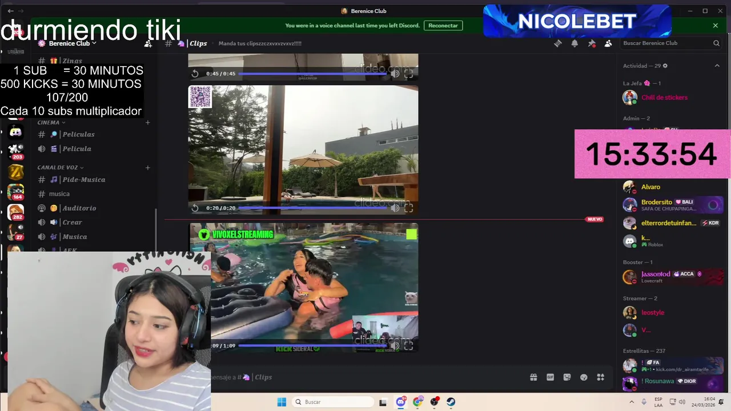Viewport: 731px width, 411px height.
Task: Open the threads icon in channel header
Action: tap(558, 43)
